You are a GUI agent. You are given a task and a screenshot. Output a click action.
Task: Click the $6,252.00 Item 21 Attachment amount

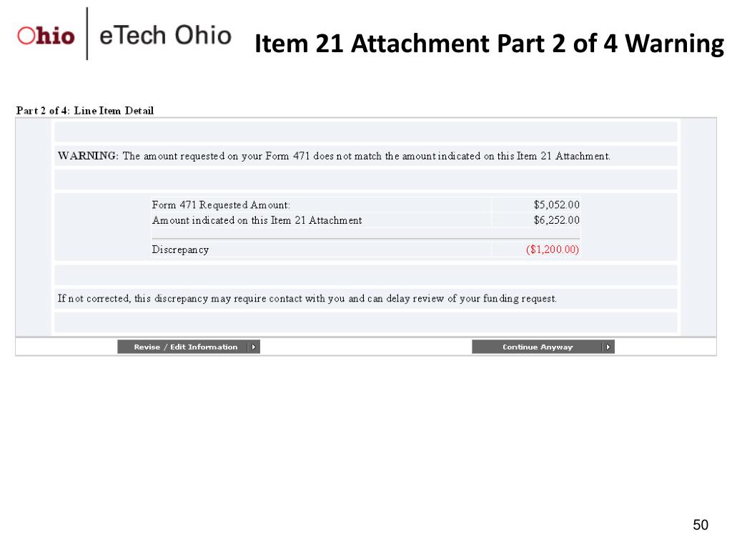tap(556, 220)
